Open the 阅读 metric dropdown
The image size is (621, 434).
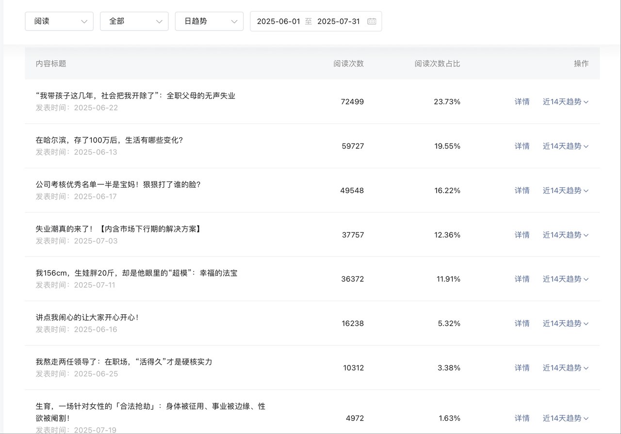click(59, 21)
